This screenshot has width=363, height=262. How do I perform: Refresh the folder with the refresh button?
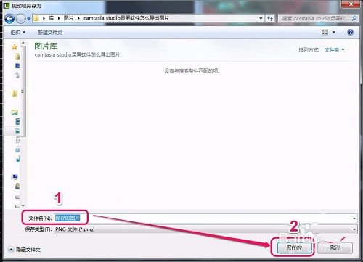pos(270,18)
